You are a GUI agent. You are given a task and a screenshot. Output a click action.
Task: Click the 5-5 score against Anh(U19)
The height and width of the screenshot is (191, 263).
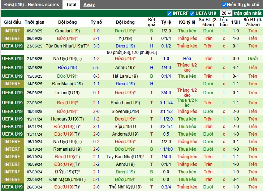(96, 68)
